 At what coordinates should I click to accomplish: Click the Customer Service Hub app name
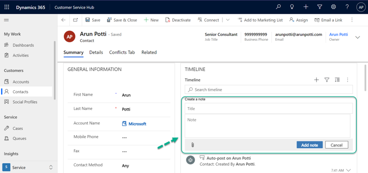click(74, 7)
